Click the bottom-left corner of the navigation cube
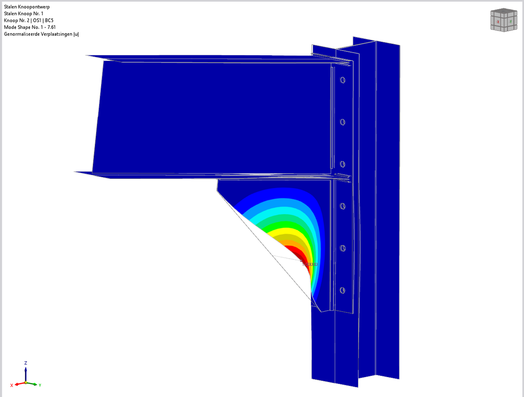The width and height of the screenshot is (524, 397). pos(492,28)
